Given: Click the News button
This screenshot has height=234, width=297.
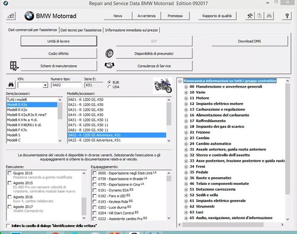Looking at the screenshot, I should (x=118, y=16).
